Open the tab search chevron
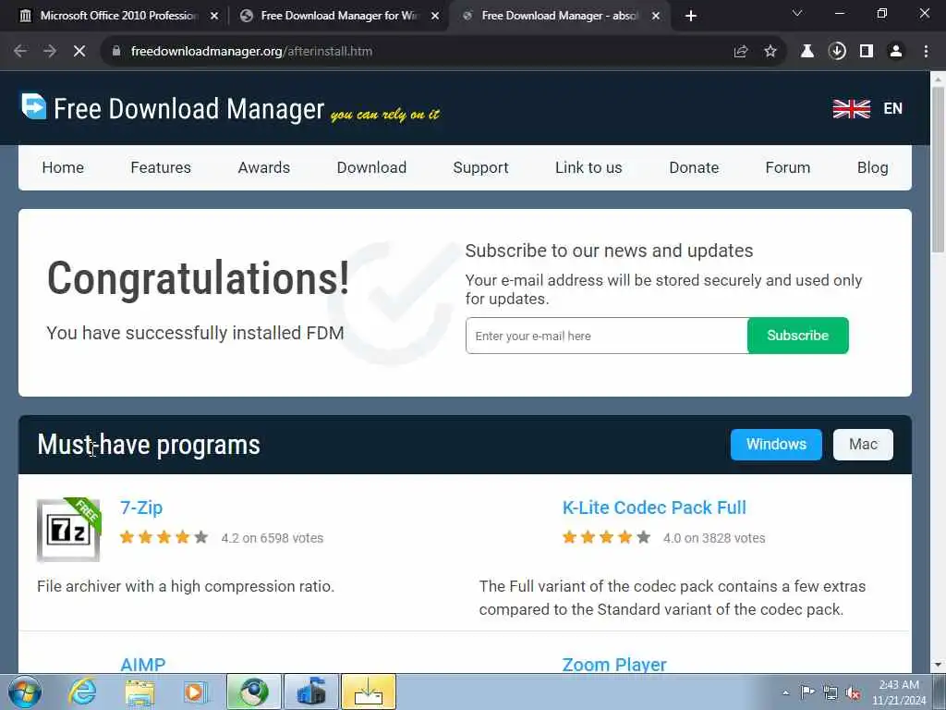 [x=797, y=13]
